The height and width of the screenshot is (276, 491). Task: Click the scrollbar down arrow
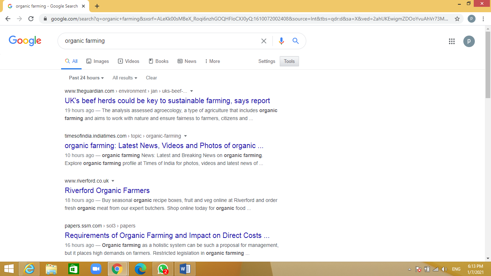[x=488, y=258]
